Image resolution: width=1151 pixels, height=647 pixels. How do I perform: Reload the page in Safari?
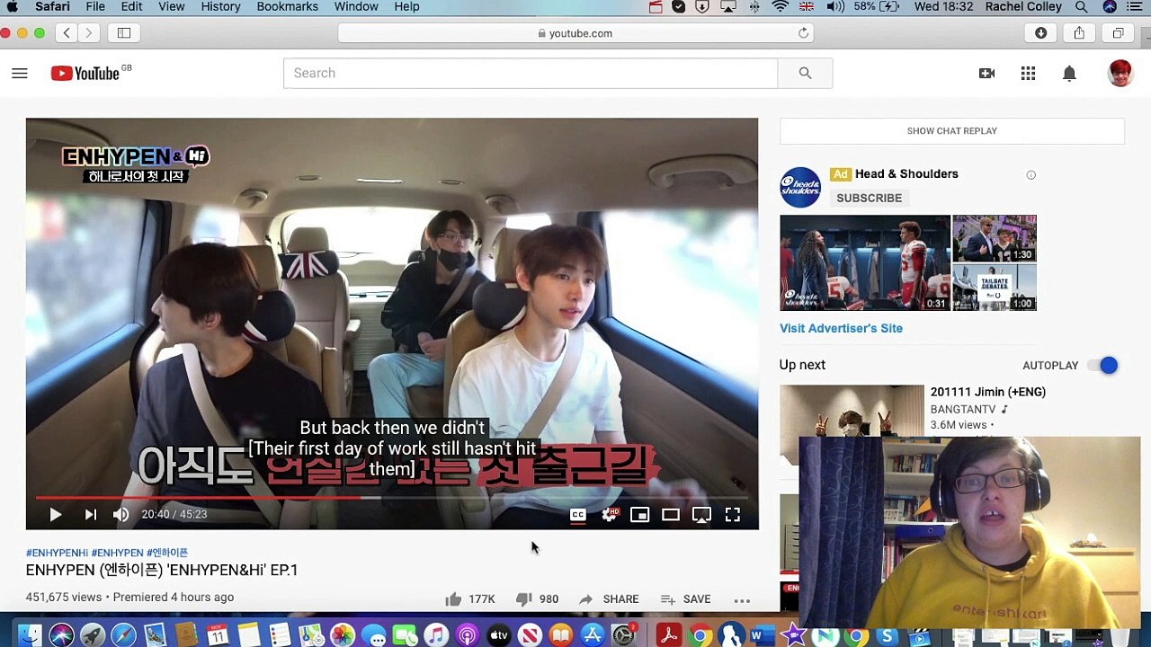tap(803, 33)
